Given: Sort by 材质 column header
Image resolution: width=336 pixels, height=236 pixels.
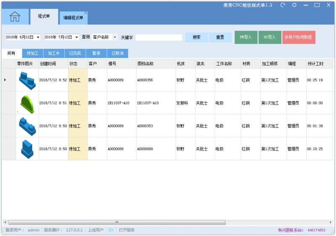Looking at the screenshot, I should pyautogui.click(x=251, y=64).
